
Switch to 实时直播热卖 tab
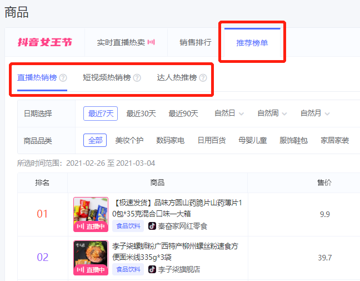click(121, 42)
